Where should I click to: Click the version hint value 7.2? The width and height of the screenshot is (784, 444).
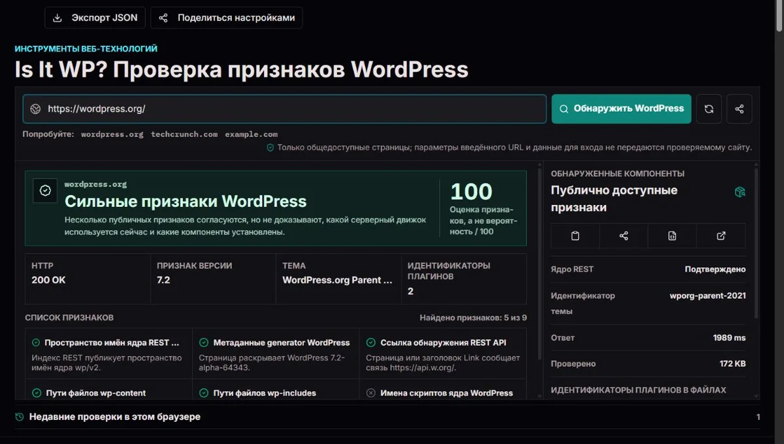click(163, 280)
